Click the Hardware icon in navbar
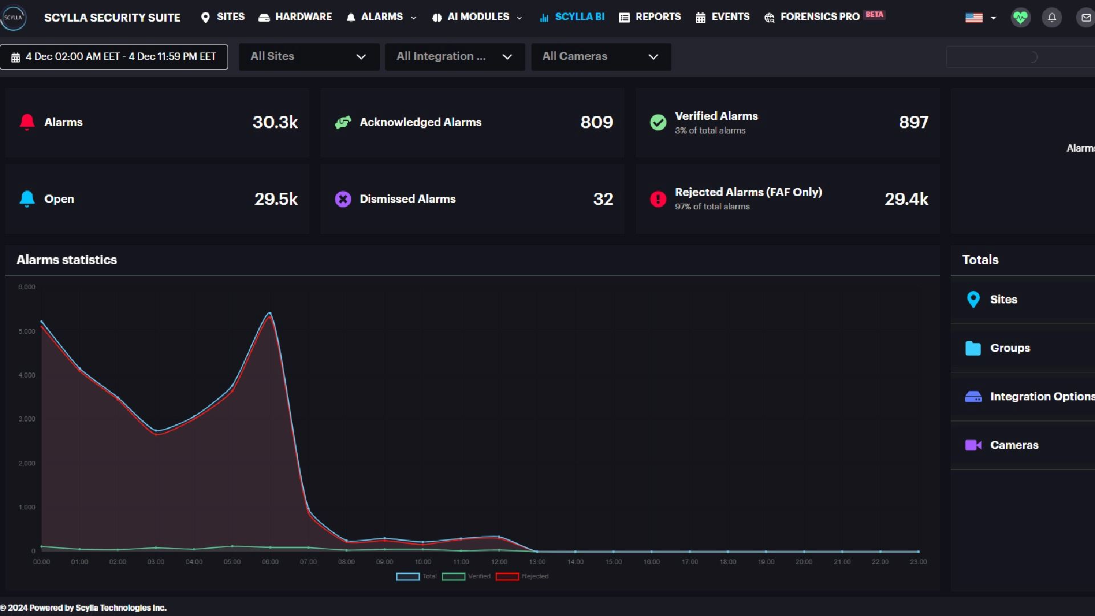Viewport: 1095px width, 616px height. click(x=264, y=18)
